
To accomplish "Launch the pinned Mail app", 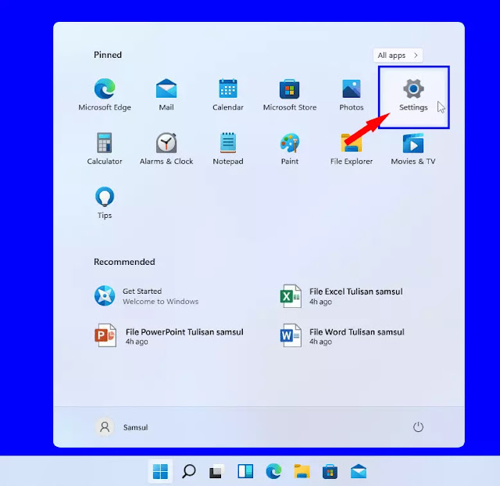I will (166, 95).
